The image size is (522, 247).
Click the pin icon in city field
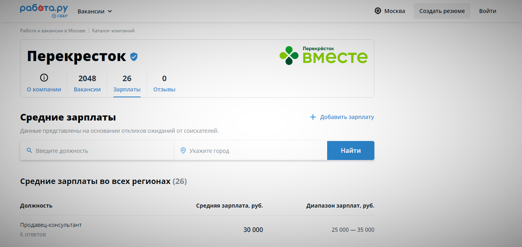(183, 150)
